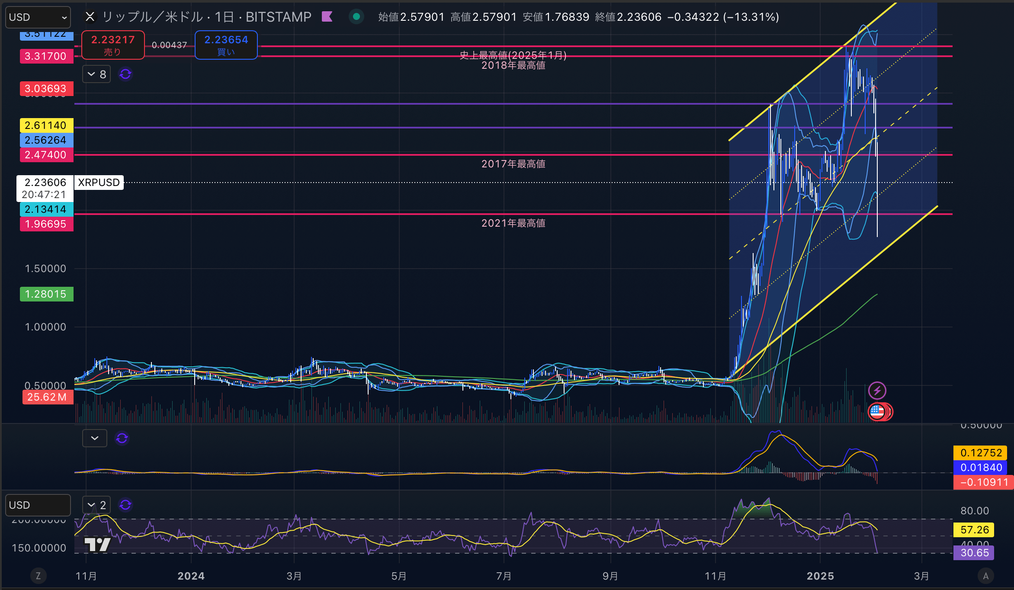Expand the 2 indicators legend in RSI pane
1014x590 pixels.
[97, 505]
